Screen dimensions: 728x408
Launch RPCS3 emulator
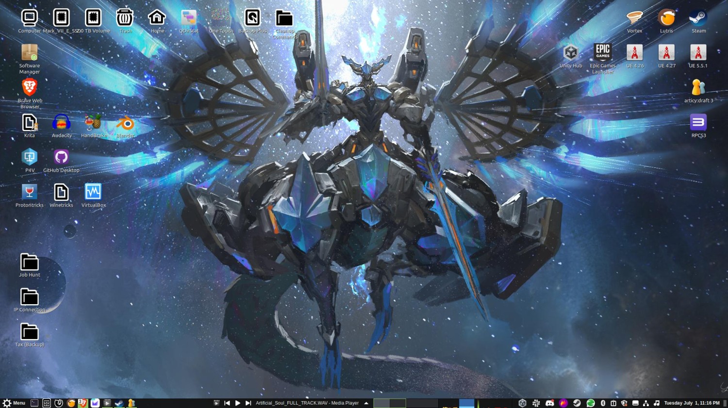698,126
